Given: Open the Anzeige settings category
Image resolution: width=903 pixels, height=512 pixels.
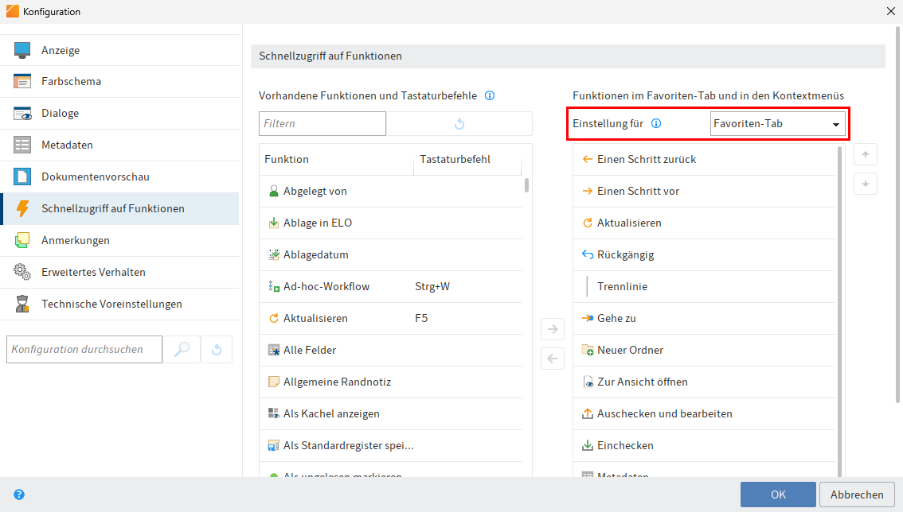Looking at the screenshot, I should click(x=61, y=50).
